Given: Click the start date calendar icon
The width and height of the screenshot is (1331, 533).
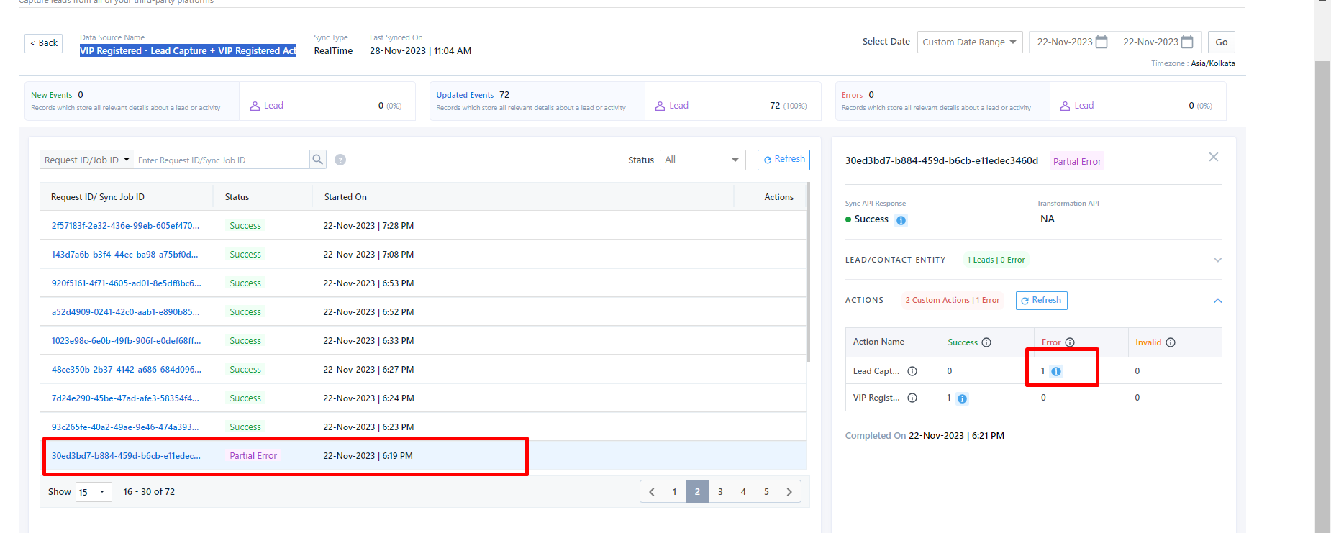Looking at the screenshot, I should (1101, 42).
